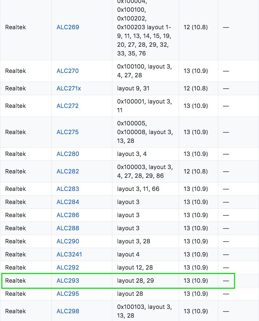Select the "layout 3, 11, 66" cell
The width and height of the screenshot is (259, 321).
click(138, 189)
